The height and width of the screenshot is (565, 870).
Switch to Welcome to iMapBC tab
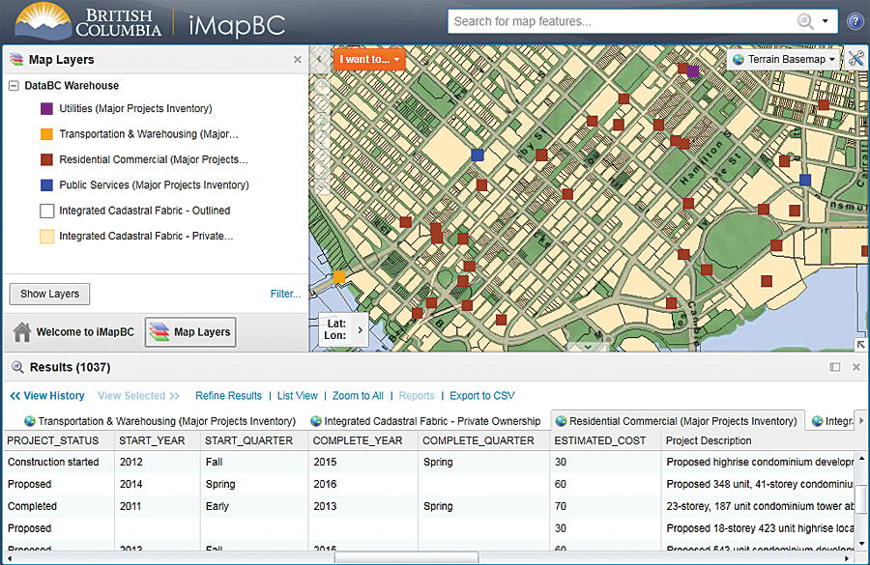click(73, 332)
